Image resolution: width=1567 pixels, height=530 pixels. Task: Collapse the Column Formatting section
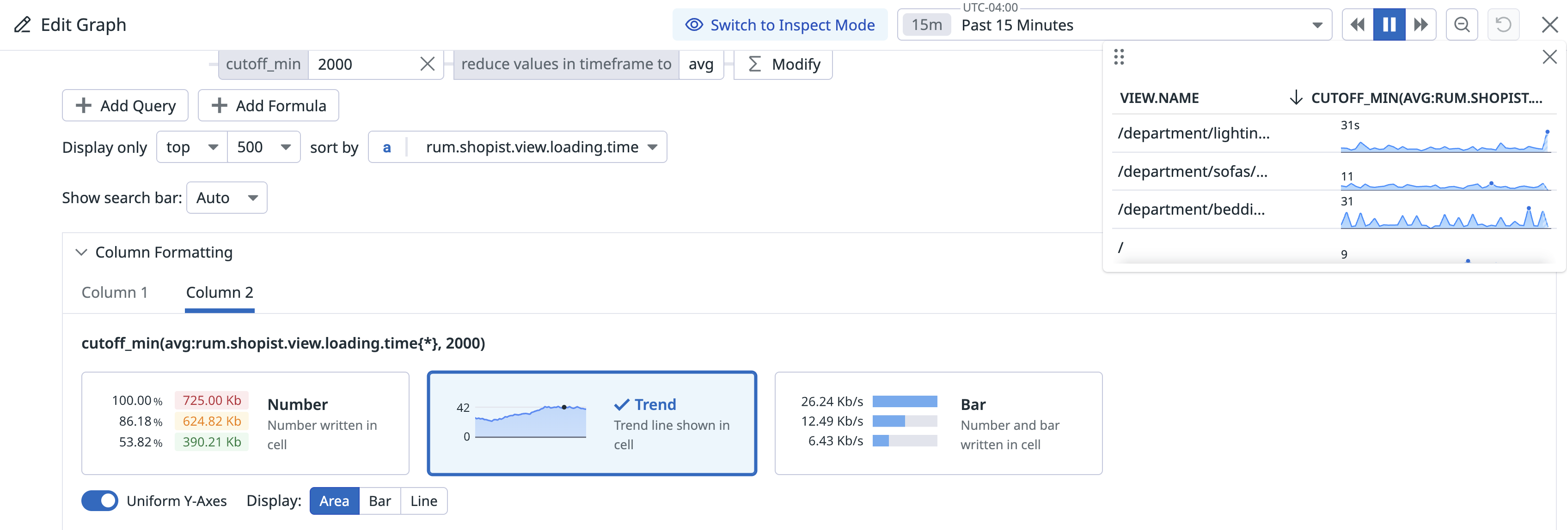click(x=81, y=252)
